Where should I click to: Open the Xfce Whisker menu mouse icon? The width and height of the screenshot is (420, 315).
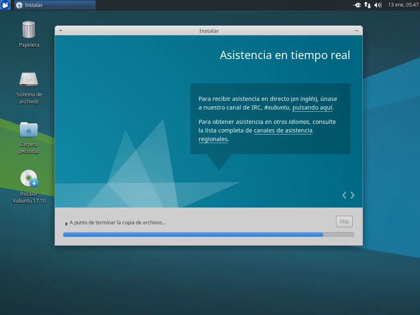tap(5, 5)
